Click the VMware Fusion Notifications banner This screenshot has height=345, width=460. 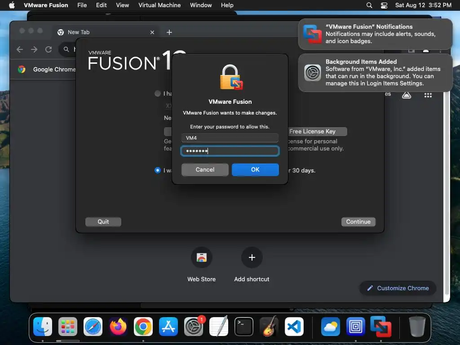pyautogui.click(x=375, y=34)
